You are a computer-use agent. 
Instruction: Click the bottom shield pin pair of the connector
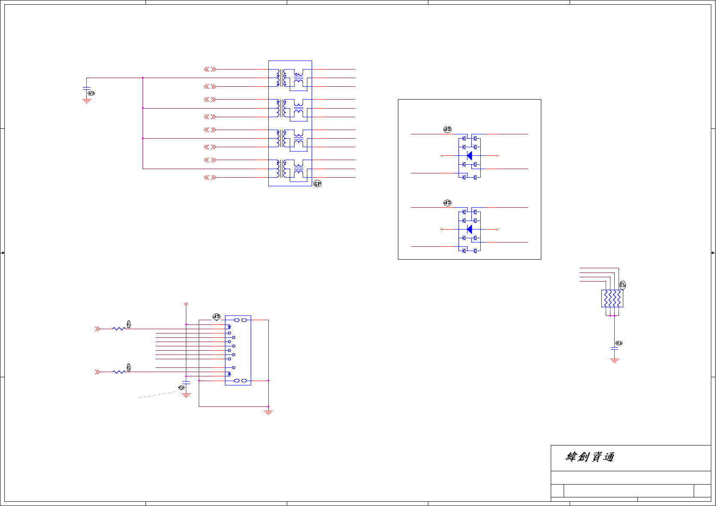(x=240, y=381)
